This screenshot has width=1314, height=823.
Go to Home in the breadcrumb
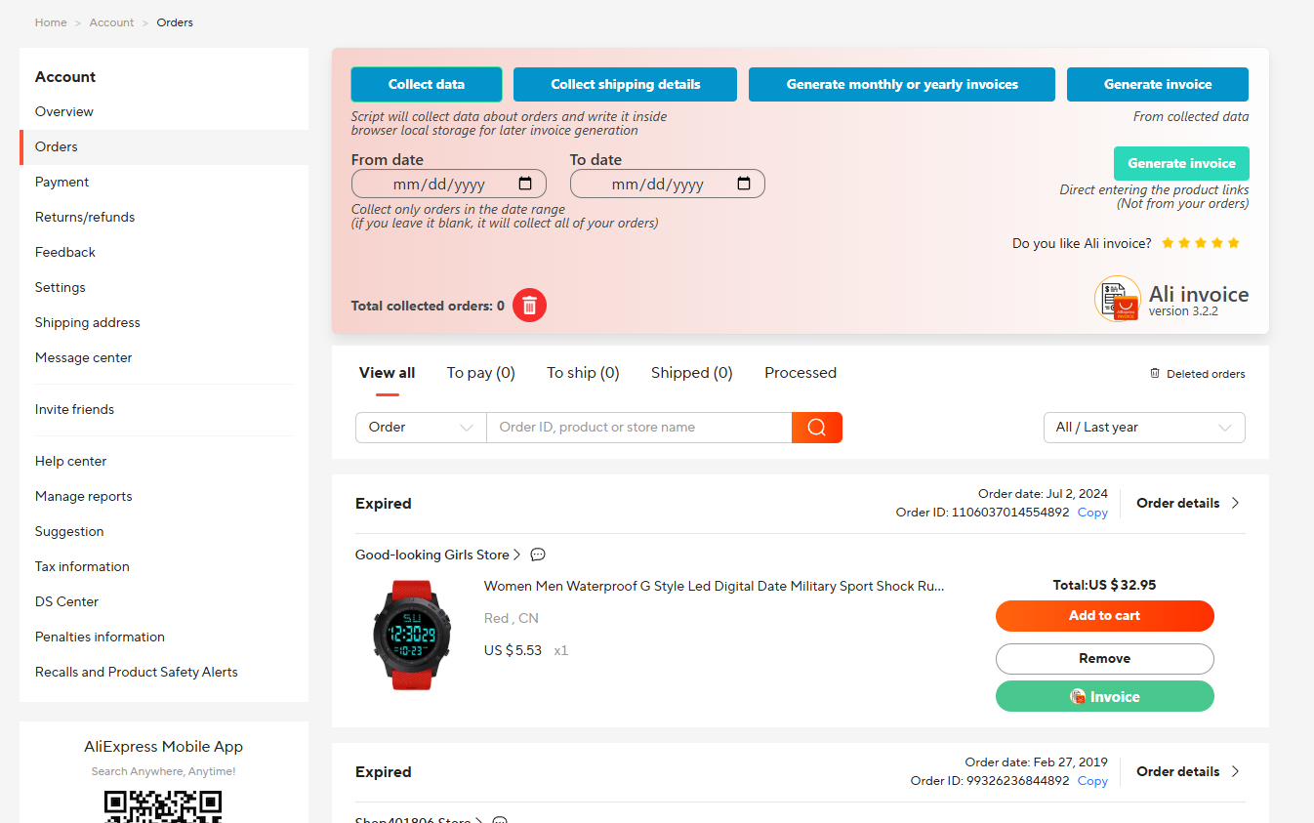tap(51, 22)
